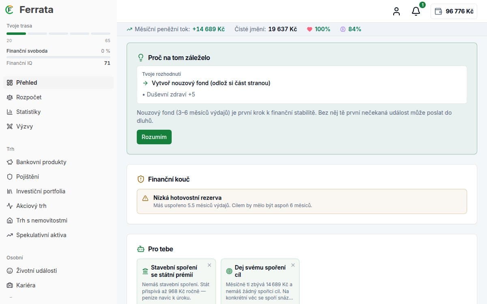Image resolution: width=487 pixels, height=304 pixels.
Task: Open the Stavební spoření se státní prémií card
Action: (176, 281)
